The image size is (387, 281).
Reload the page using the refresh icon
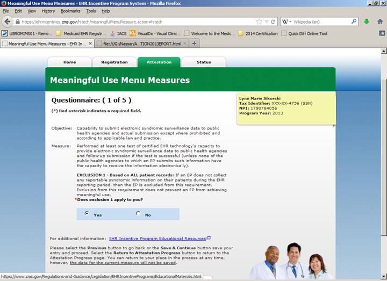point(273,22)
